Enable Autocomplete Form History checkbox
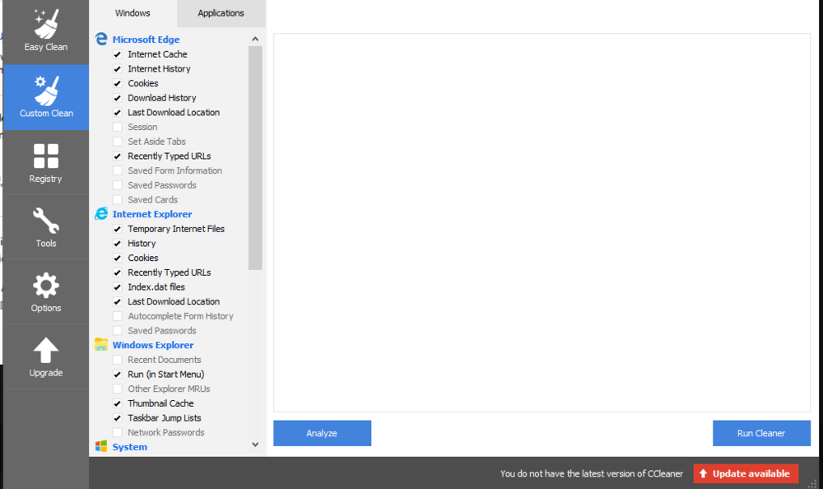The height and width of the screenshot is (489, 823). pos(118,316)
